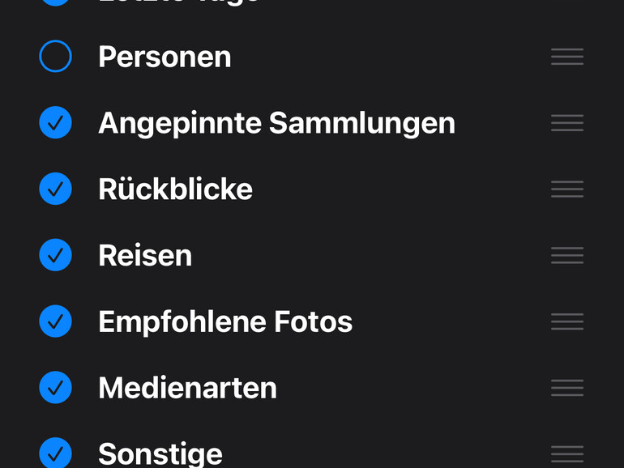Click the reorder grip next to Reisen

[567, 255]
